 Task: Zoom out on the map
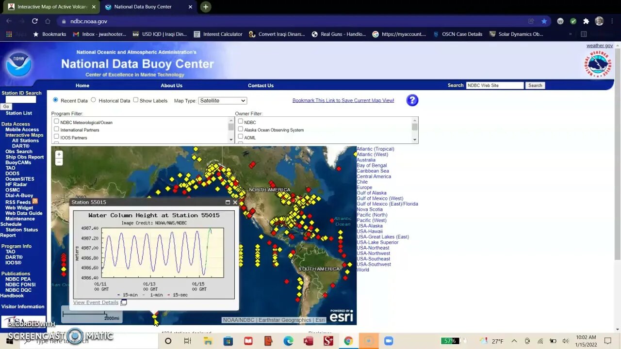[x=59, y=162]
